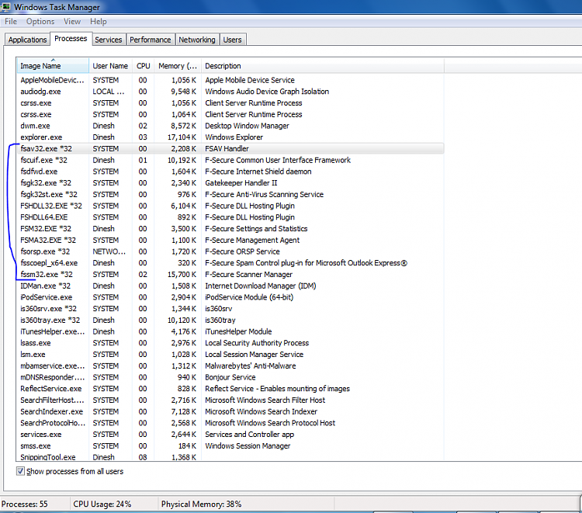Select the audiodg.exe process
This screenshot has height=513, width=582.
coord(230,92)
